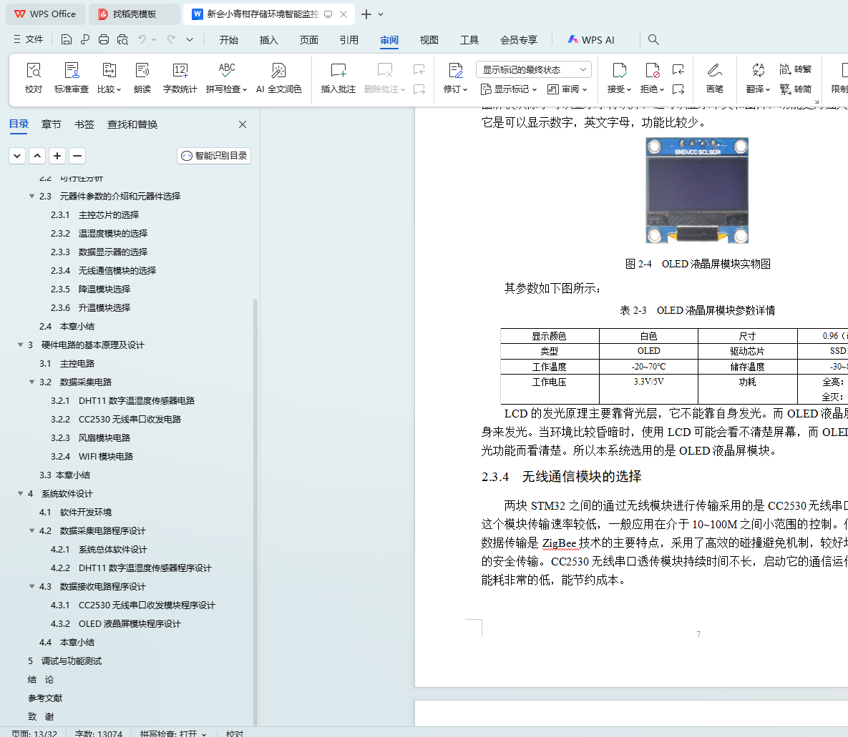Viewport: 848px width, 737px height.
Task: Click the print preview icon
Action: (123, 39)
